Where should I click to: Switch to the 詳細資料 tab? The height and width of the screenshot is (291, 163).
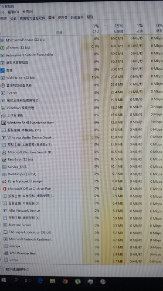coord(77,18)
